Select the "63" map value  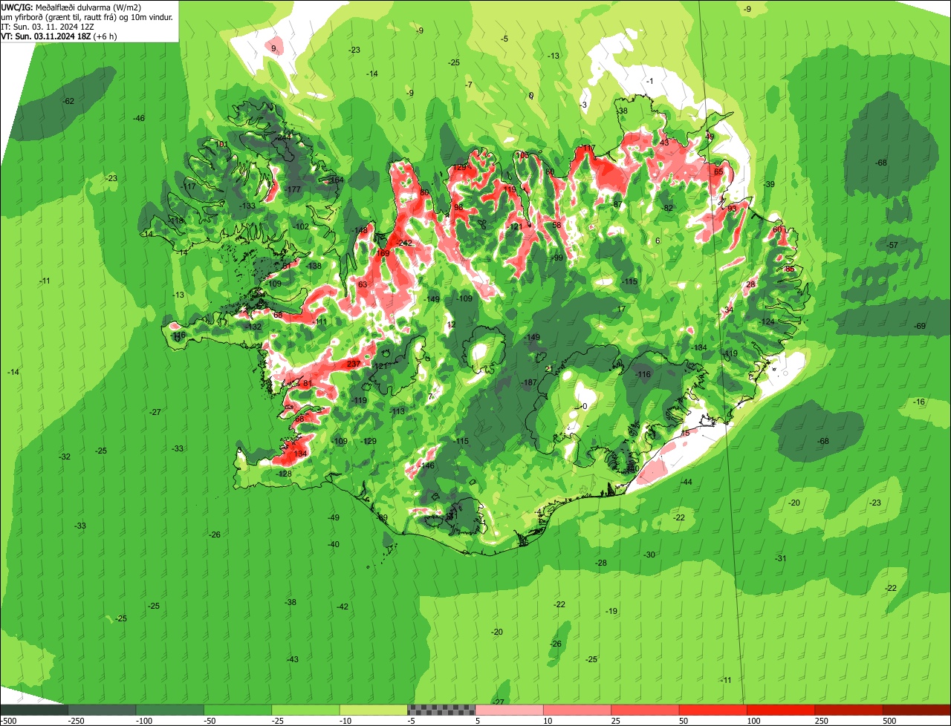(363, 285)
